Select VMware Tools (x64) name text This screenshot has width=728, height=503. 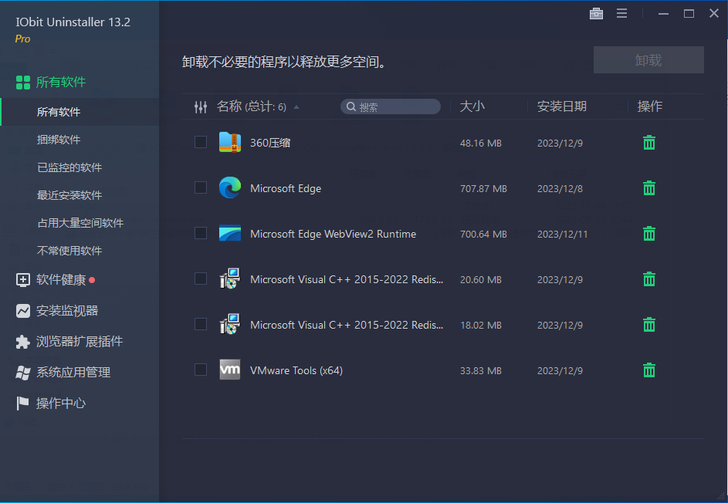(x=296, y=370)
